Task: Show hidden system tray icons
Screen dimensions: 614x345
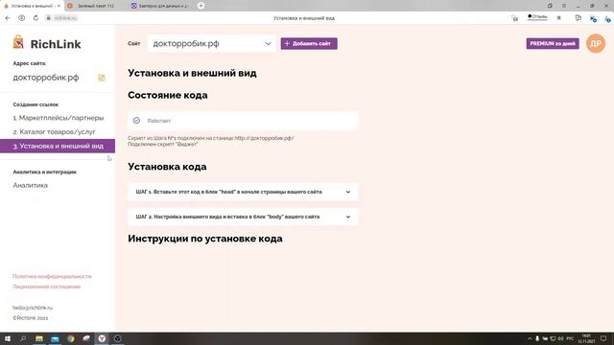Action: point(530,338)
